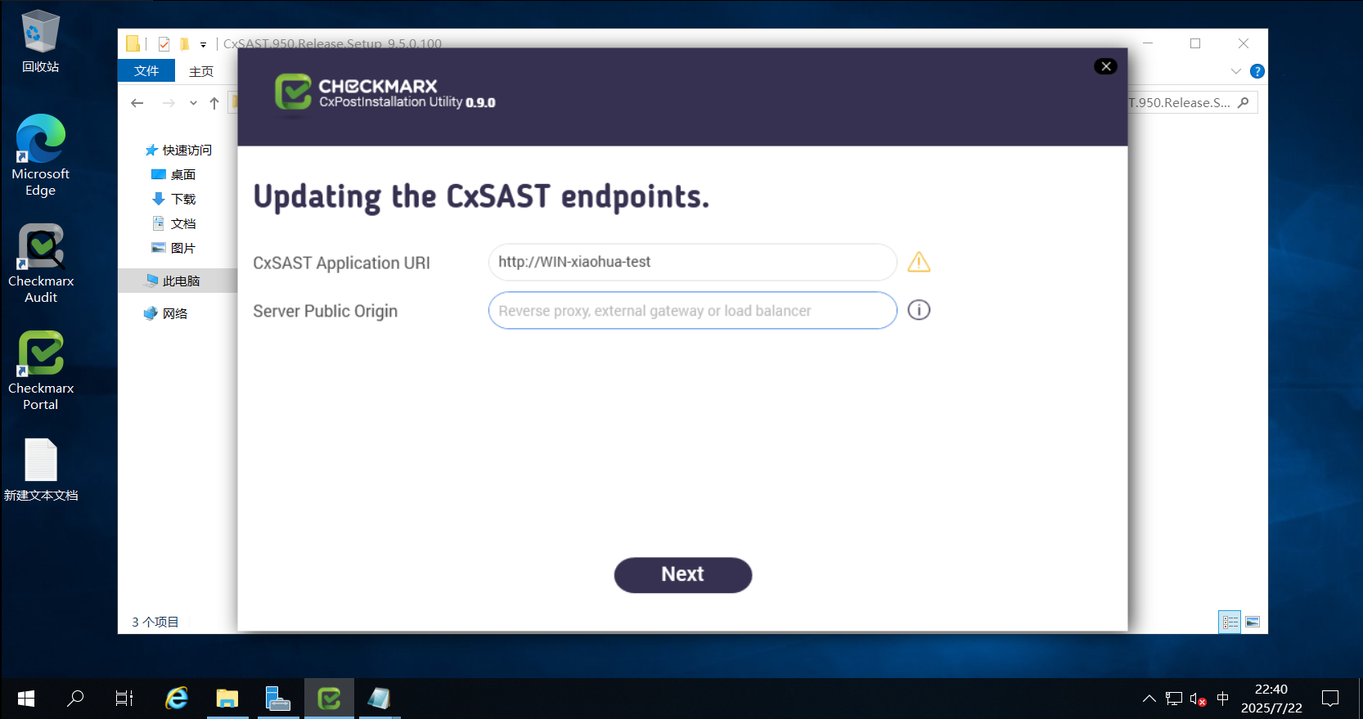1363x719 pixels.
Task: Click the installer taskbar icon next to Checkmarx
Action: tap(379, 699)
